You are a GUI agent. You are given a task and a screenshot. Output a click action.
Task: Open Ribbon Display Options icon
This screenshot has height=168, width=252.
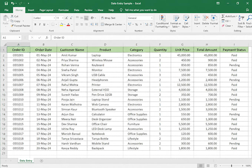point(218,3)
